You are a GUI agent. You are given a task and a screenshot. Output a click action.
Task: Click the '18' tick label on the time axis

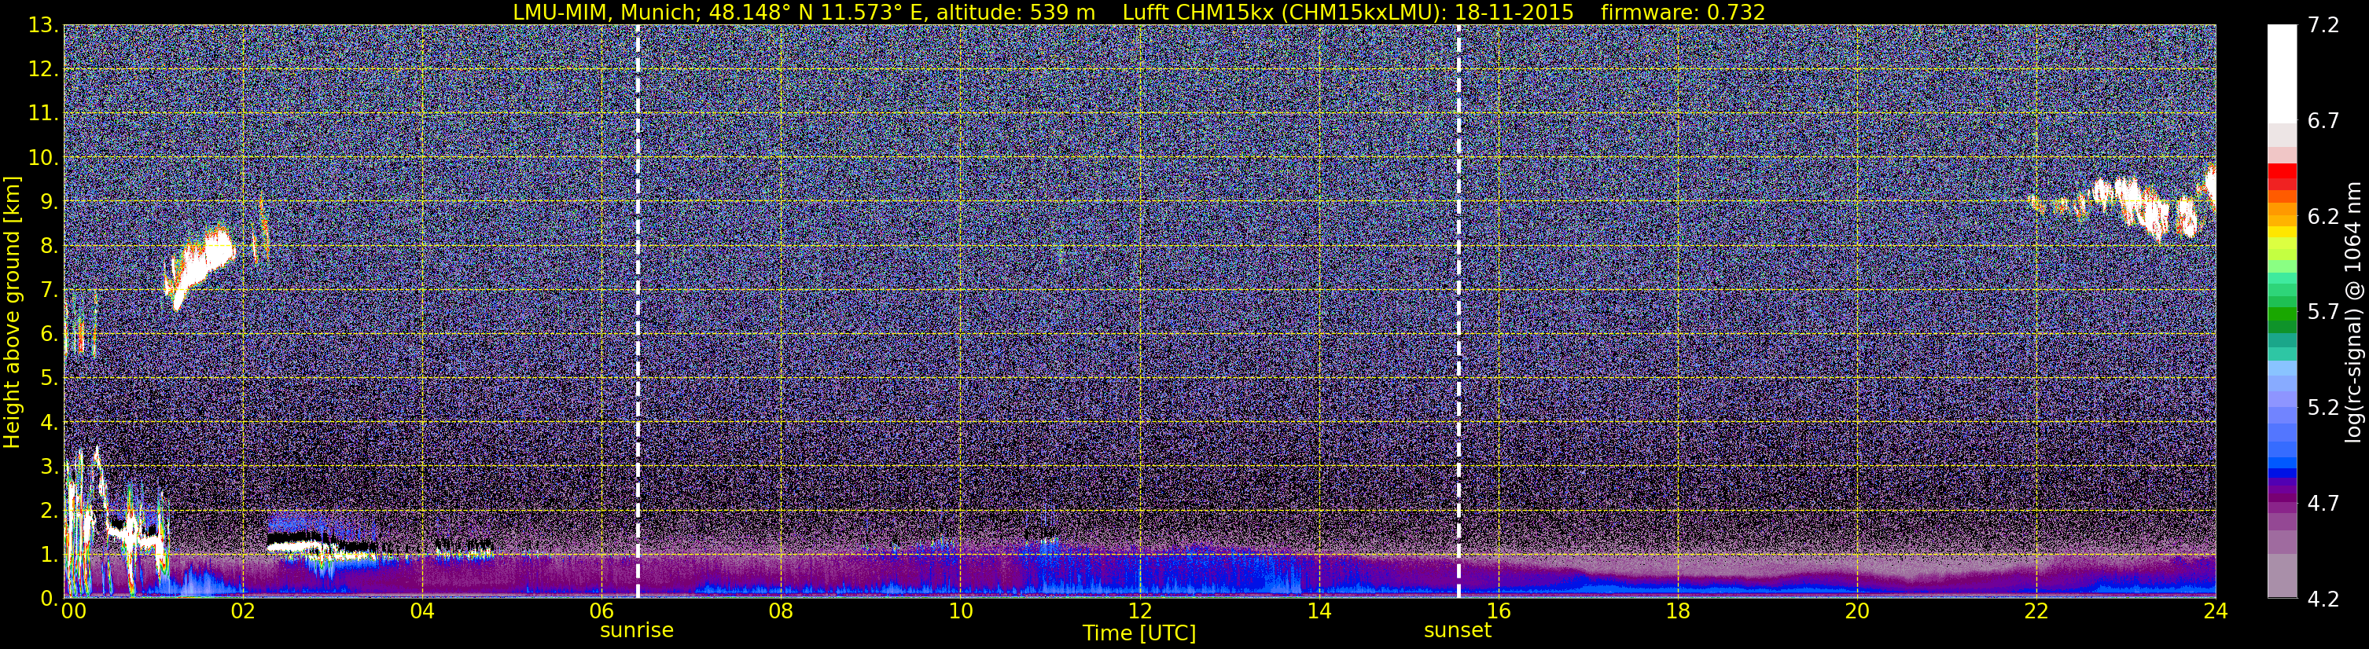(1677, 611)
